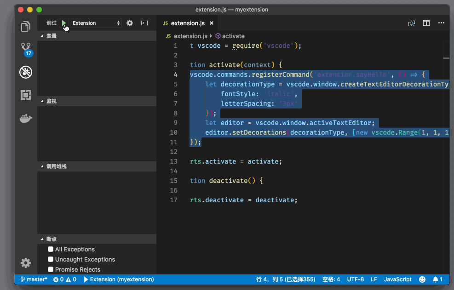Change the JavaScript language mode in status bar
Viewport: 454px width, 290px height.
pos(397,279)
